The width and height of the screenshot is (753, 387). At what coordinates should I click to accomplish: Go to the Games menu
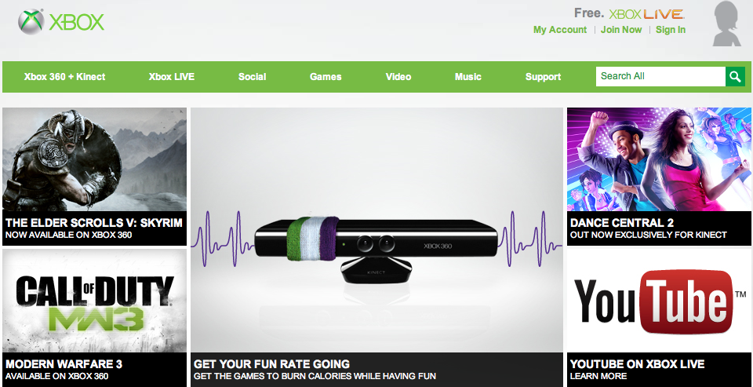coord(326,77)
